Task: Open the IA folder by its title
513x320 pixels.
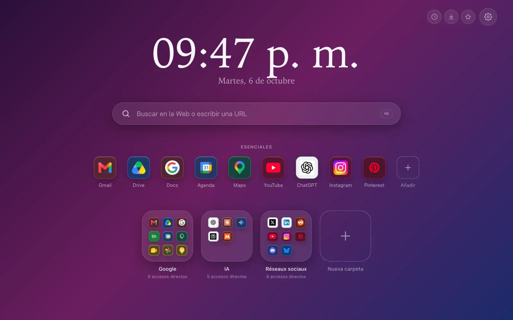Action: click(227, 269)
